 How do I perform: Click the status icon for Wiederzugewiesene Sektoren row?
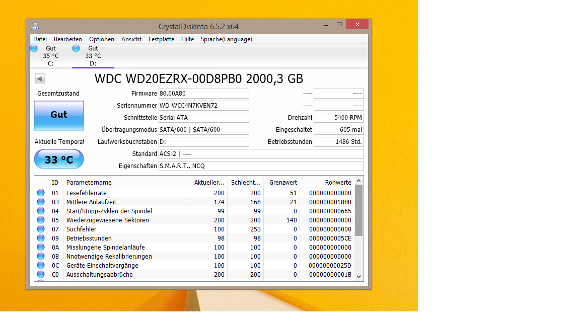pyautogui.click(x=41, y=220)
